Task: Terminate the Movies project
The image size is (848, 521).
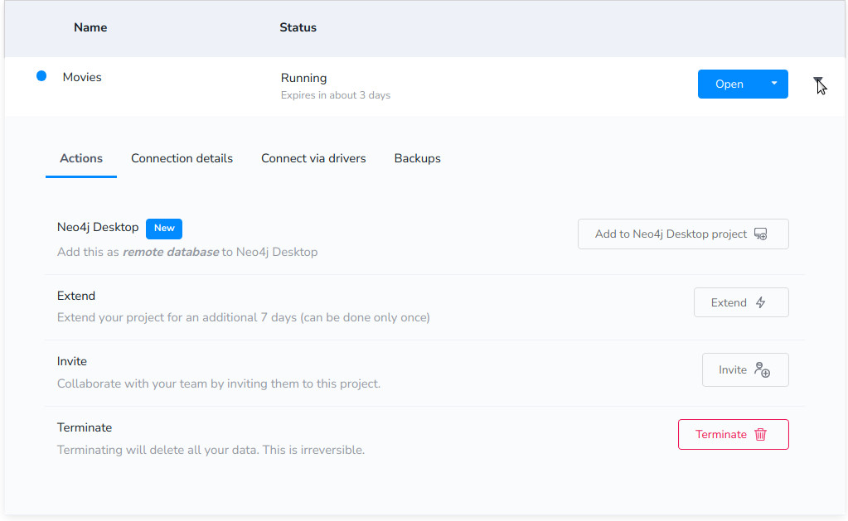Action: coord(734,435)
